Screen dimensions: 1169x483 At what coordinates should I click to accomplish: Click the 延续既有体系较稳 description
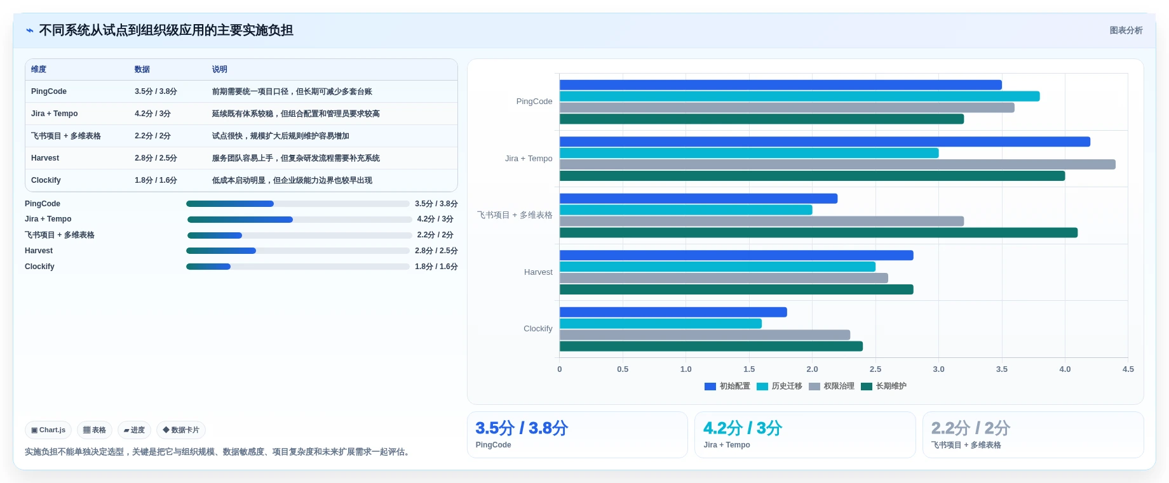(296, 114)
